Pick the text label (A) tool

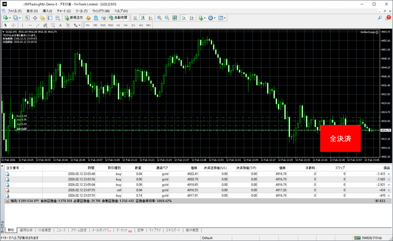tap(61, 25)
